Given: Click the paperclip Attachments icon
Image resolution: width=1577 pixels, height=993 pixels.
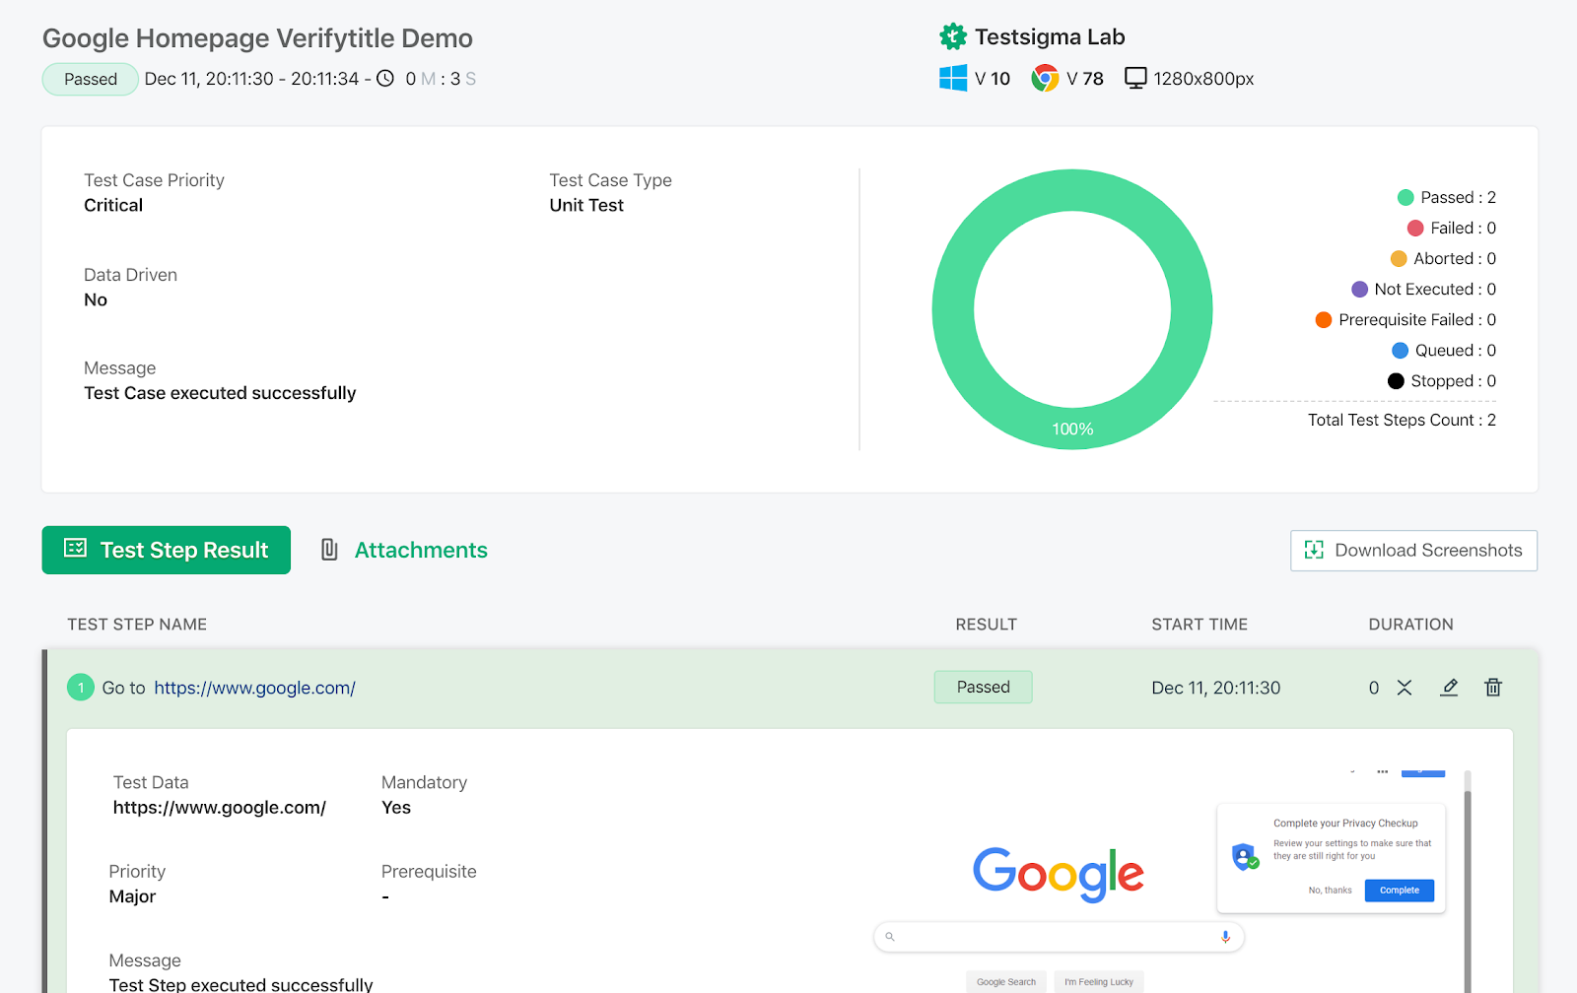Looking at the screenshot, I should point(329,550).
